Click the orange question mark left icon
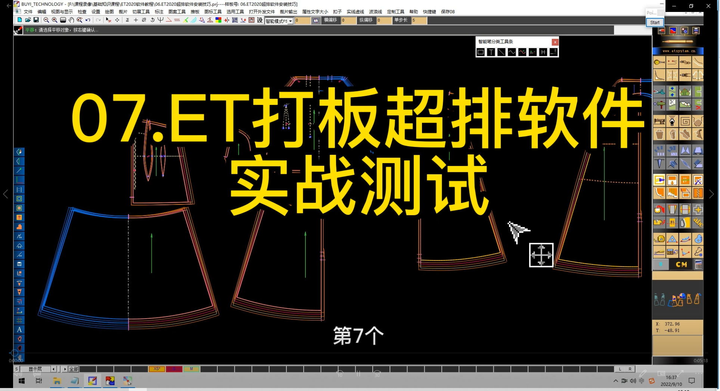The image size is (720, 391). coord(19,218)
